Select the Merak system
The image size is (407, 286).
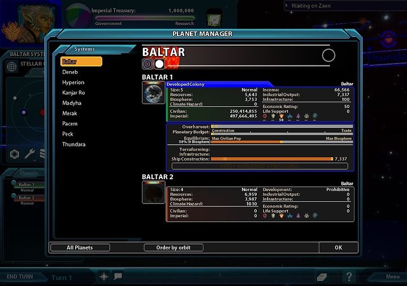coord(70,114)
